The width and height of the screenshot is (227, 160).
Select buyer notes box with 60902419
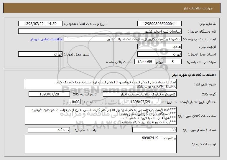point(101,144)
